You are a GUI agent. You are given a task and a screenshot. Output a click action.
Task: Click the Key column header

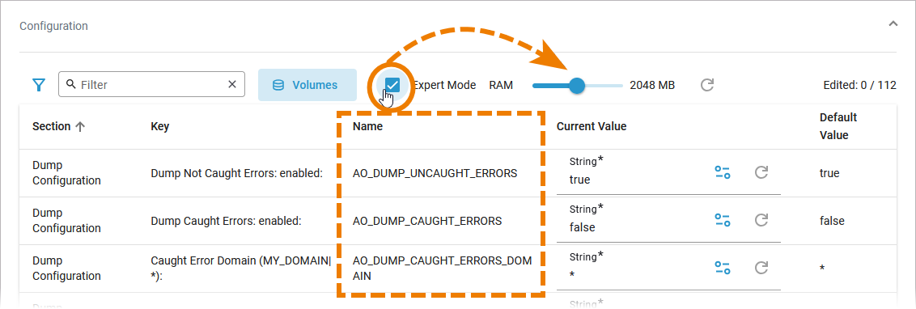(159, 126)
